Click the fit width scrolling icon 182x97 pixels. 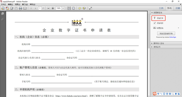(69, 8)
